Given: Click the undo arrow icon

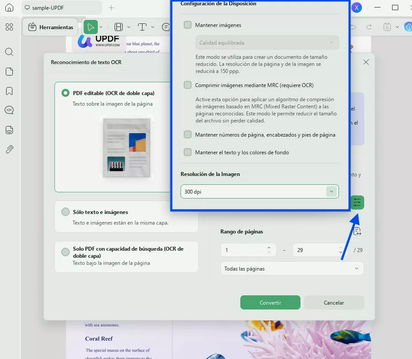Looking at the screenshot, I should pyautogui.click(x=354, y=27).
